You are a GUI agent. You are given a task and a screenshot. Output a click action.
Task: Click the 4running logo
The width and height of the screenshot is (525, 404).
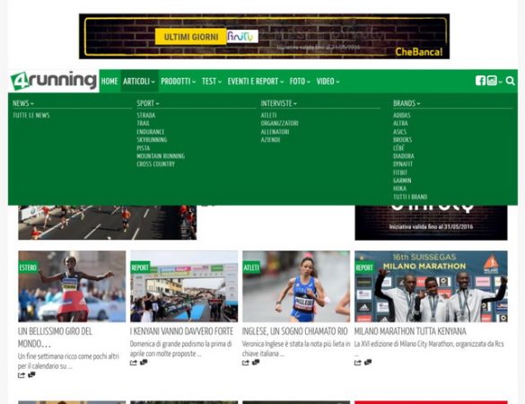(54, 81)
